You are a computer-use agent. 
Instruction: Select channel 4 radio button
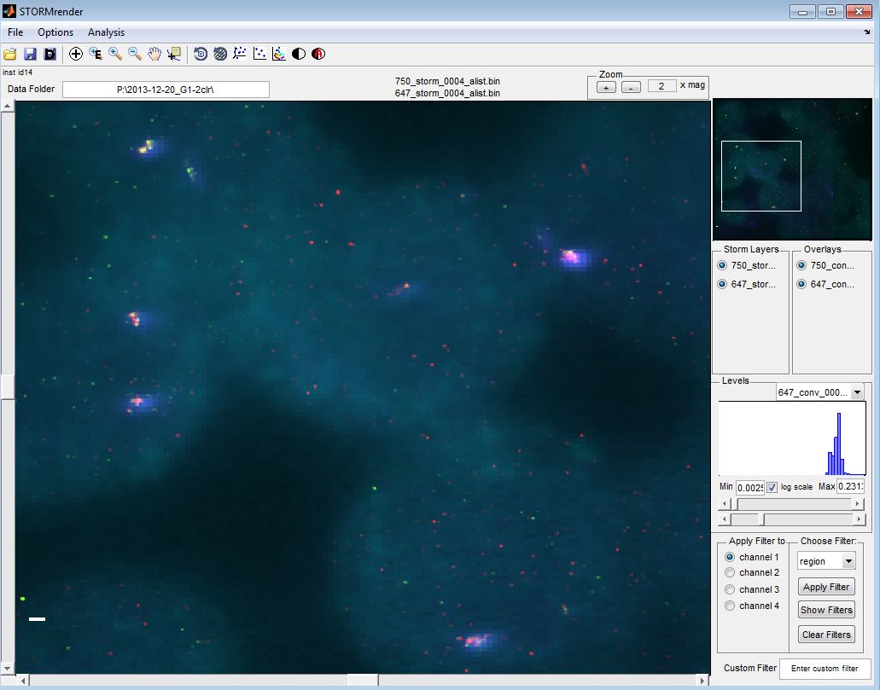[x=730, y=606]
